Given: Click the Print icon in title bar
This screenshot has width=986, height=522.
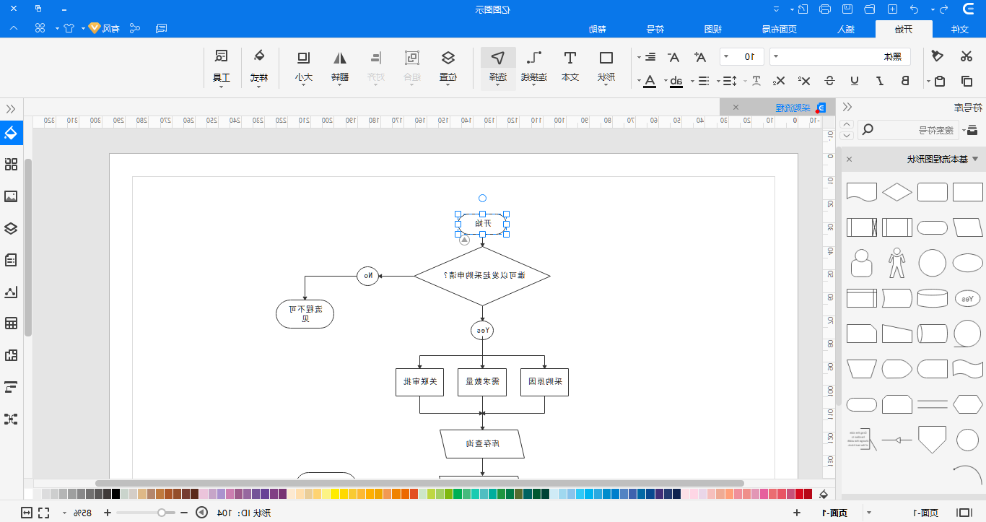Looking at the screenshot, I should (826, 9).
